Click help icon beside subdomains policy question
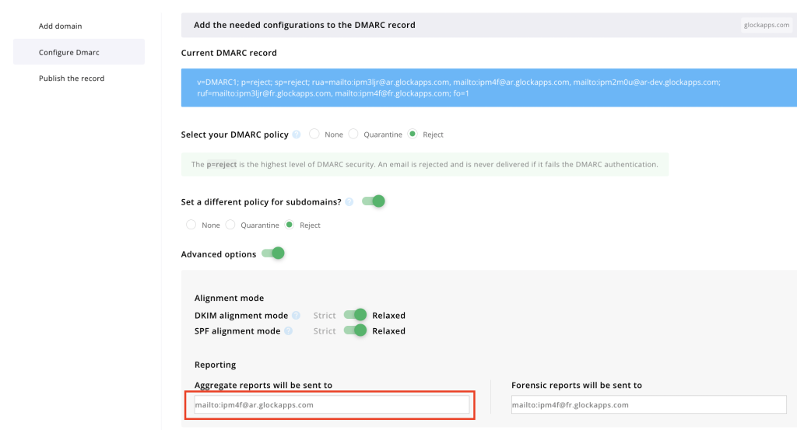The image size is (797, 430). pos(349,201)
